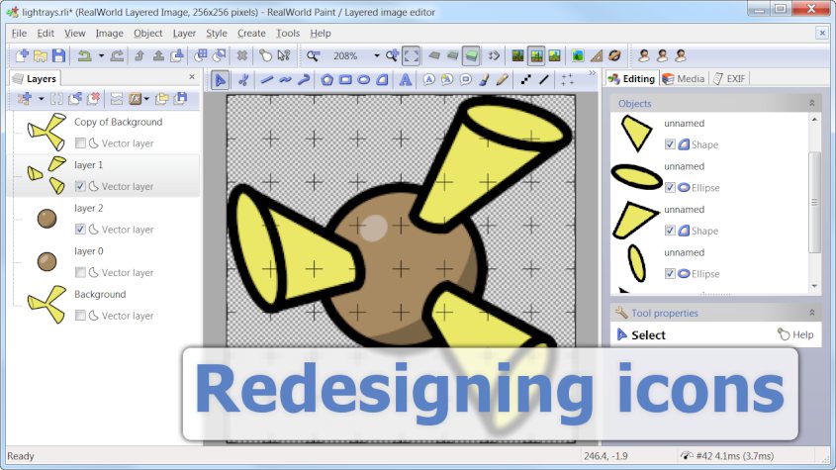Open the add layer dropdown arrow
The width and height of the screenshot is (836, 470).
point(41,99)
